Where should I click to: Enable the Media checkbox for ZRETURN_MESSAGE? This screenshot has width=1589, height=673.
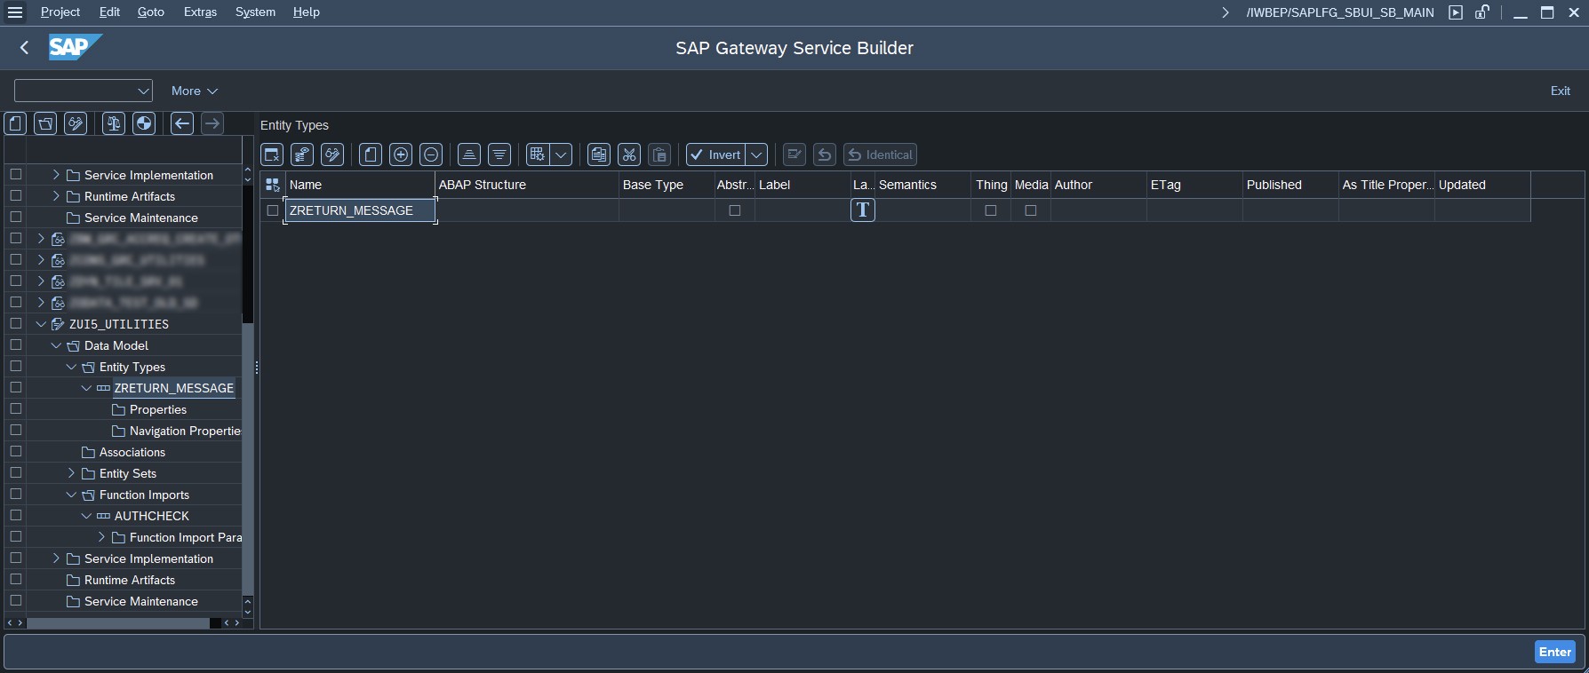[x=1031, y=210]
